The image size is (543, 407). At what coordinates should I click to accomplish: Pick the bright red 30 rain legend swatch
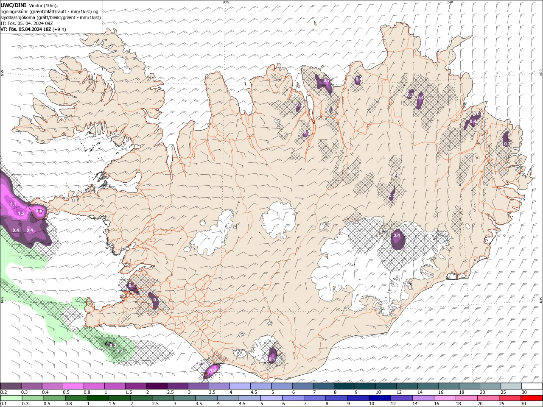pos(532,398)
